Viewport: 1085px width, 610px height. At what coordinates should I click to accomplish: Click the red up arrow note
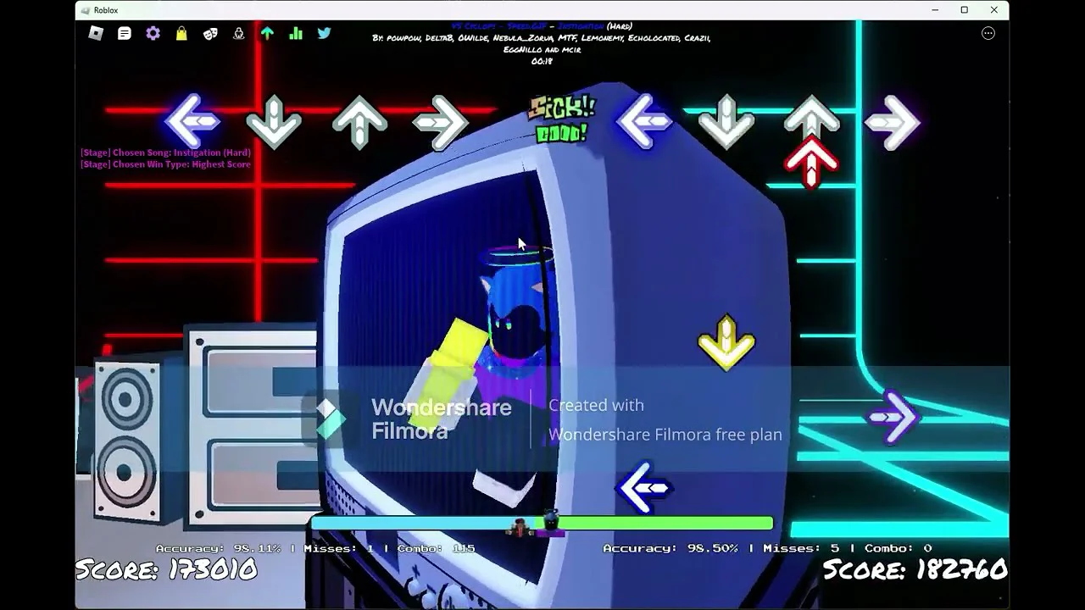(x=811, y=161)
